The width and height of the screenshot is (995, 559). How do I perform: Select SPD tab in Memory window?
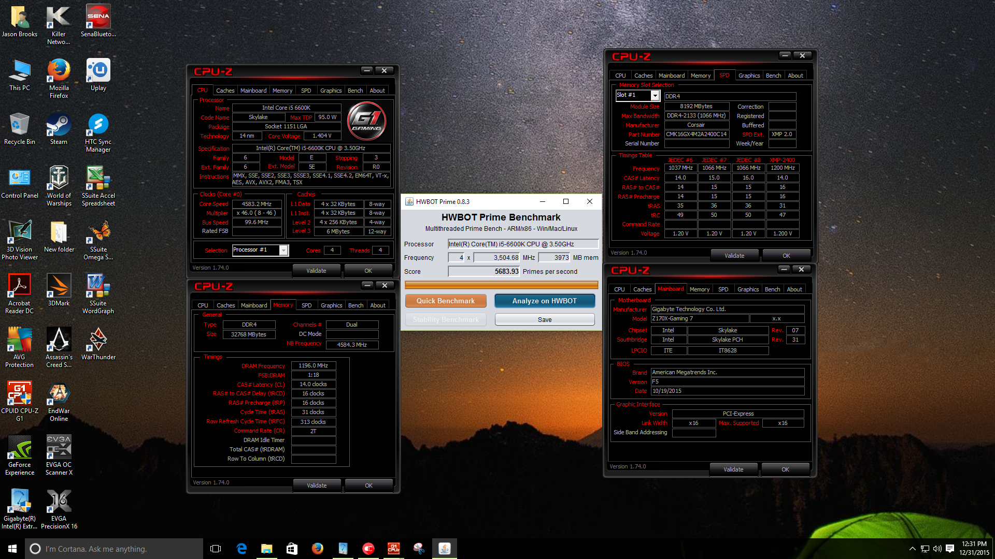(x=307, y=305)
